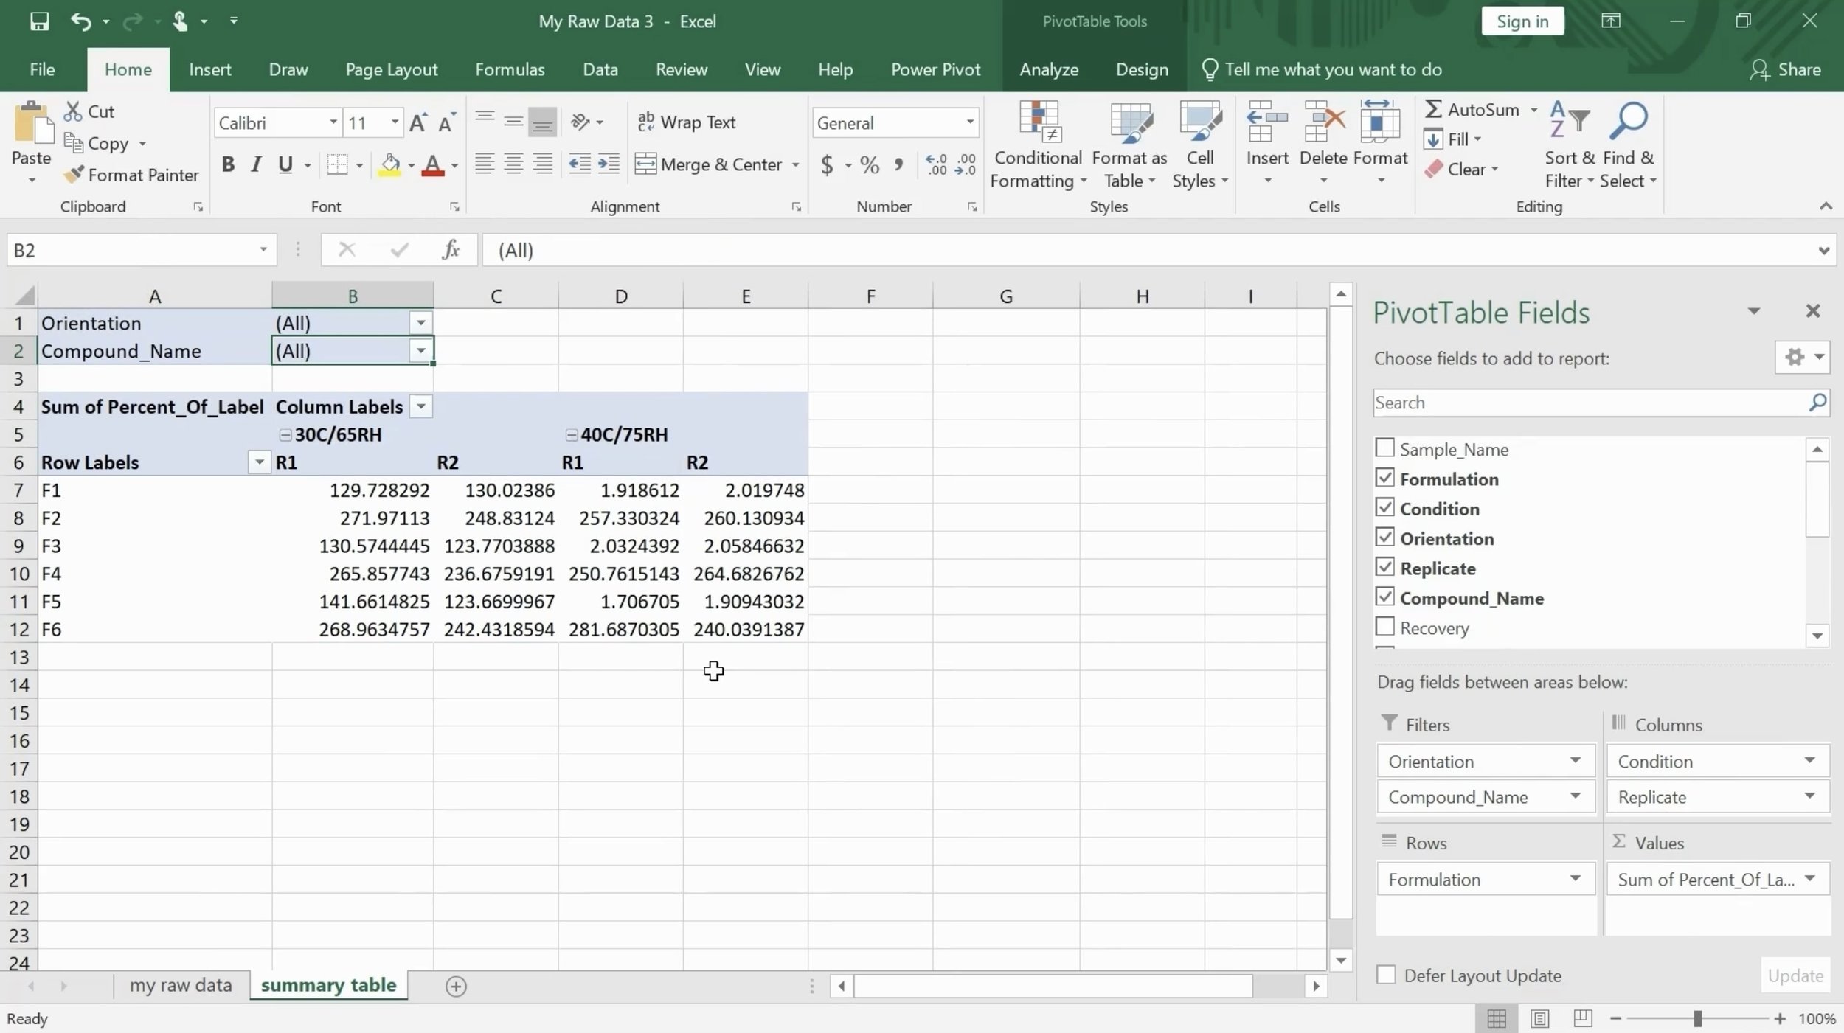The image size is (1844, 1033).
Task: Click the Save icon in quick access toolbar
Action: click(x=39, y=21)
